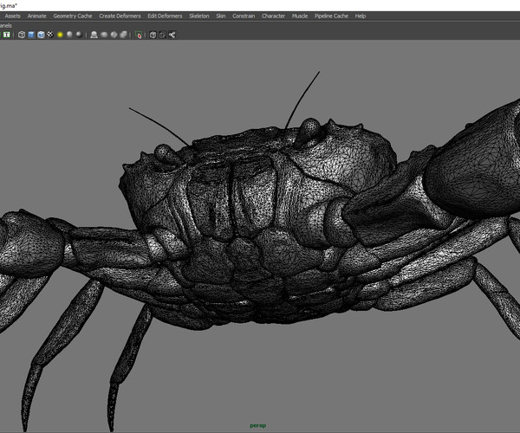Enable smooth shade all (blue cube)
This screenshot has width=520, height=433.
point(31,35)
